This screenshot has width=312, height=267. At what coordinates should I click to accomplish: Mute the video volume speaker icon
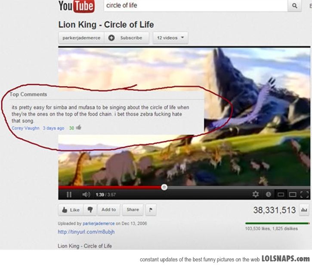[86, 194]
